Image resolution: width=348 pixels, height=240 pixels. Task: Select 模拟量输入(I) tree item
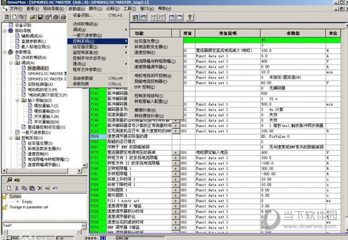click(x=46, y=106)
